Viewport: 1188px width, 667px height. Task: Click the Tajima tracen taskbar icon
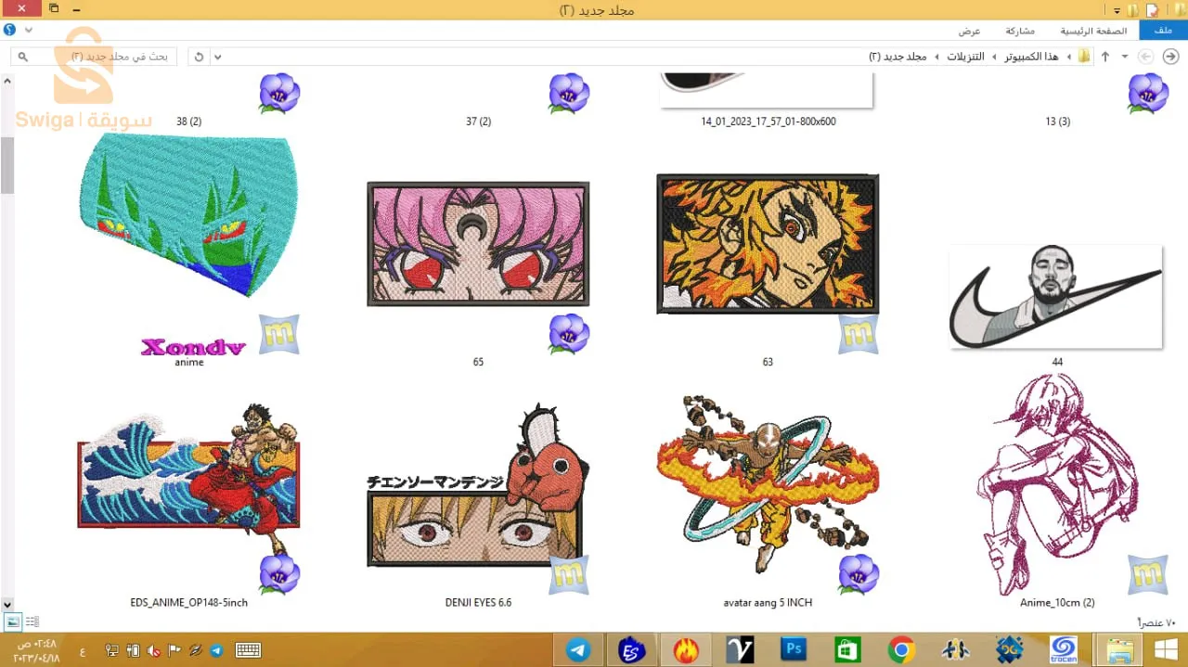point(1064,650)
